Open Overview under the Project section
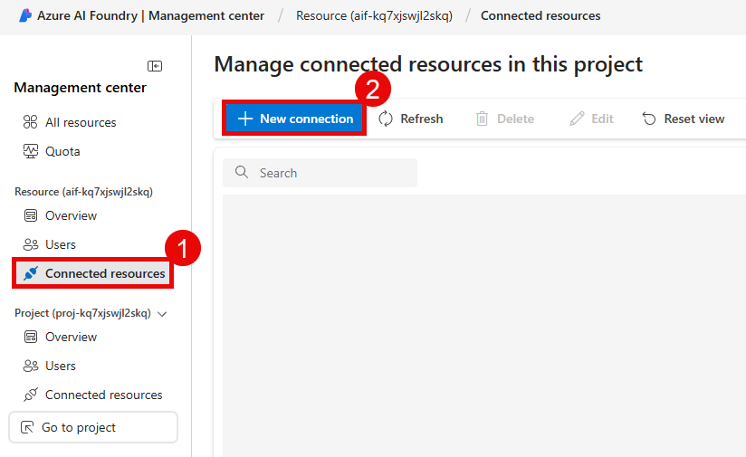This screenshot has height=457, width=746. coord(71,337)
